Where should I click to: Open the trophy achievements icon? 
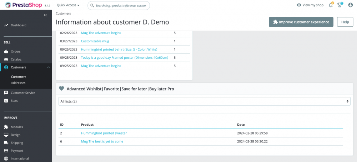point(340,5)
